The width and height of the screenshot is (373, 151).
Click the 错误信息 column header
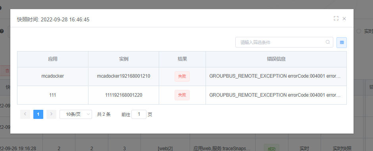point(276,59)
